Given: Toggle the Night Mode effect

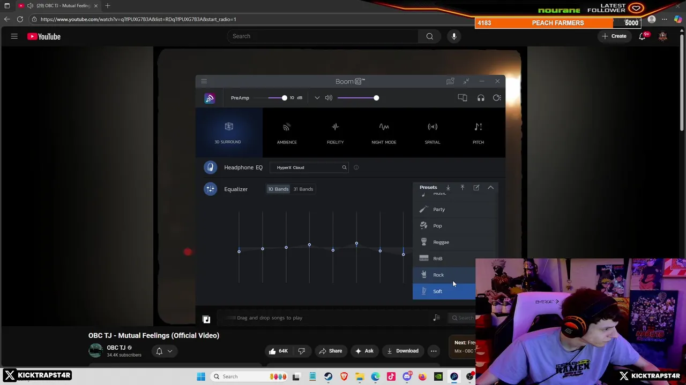Looking at the screenshot, I should tap(384, 133).
